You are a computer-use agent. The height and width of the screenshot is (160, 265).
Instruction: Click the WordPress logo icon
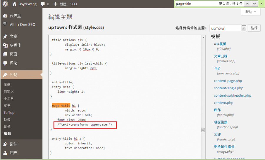5,4
